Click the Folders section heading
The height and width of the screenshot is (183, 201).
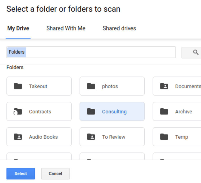coord(15,68)
